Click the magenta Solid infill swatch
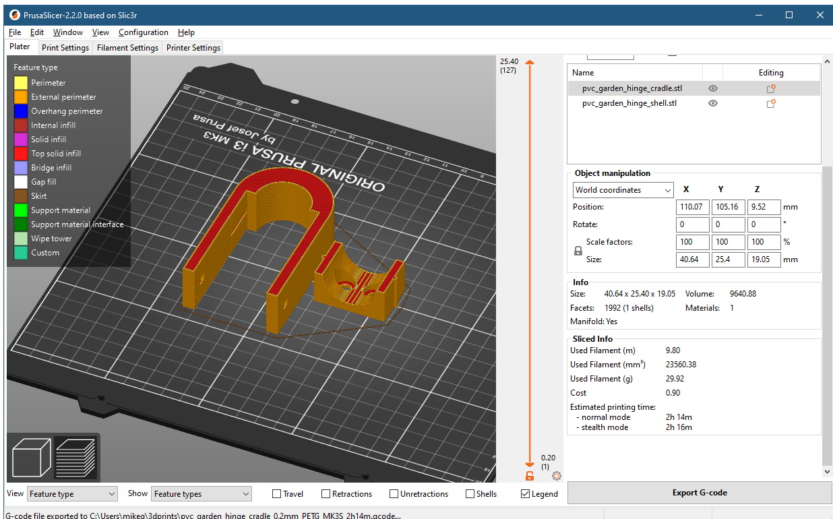Viewport: 833px width, 519px height. (21, 140)
